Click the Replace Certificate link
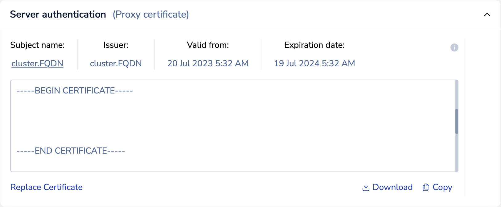Image resolution: width=501 pixels, height=207 pixels. click(x=47, y=187)
